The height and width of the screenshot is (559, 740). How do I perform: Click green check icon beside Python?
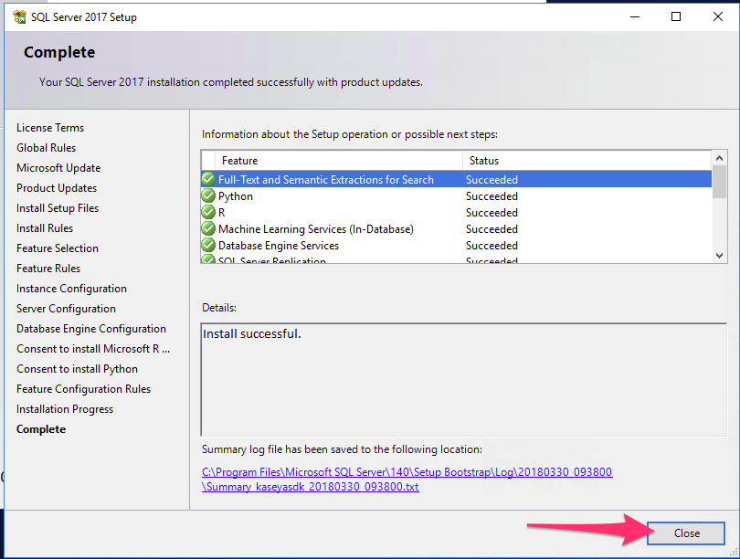[208, 195]
